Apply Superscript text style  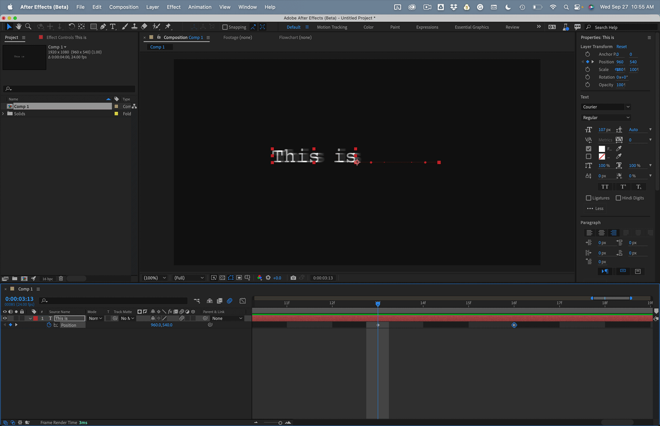[x=623, y=187]
